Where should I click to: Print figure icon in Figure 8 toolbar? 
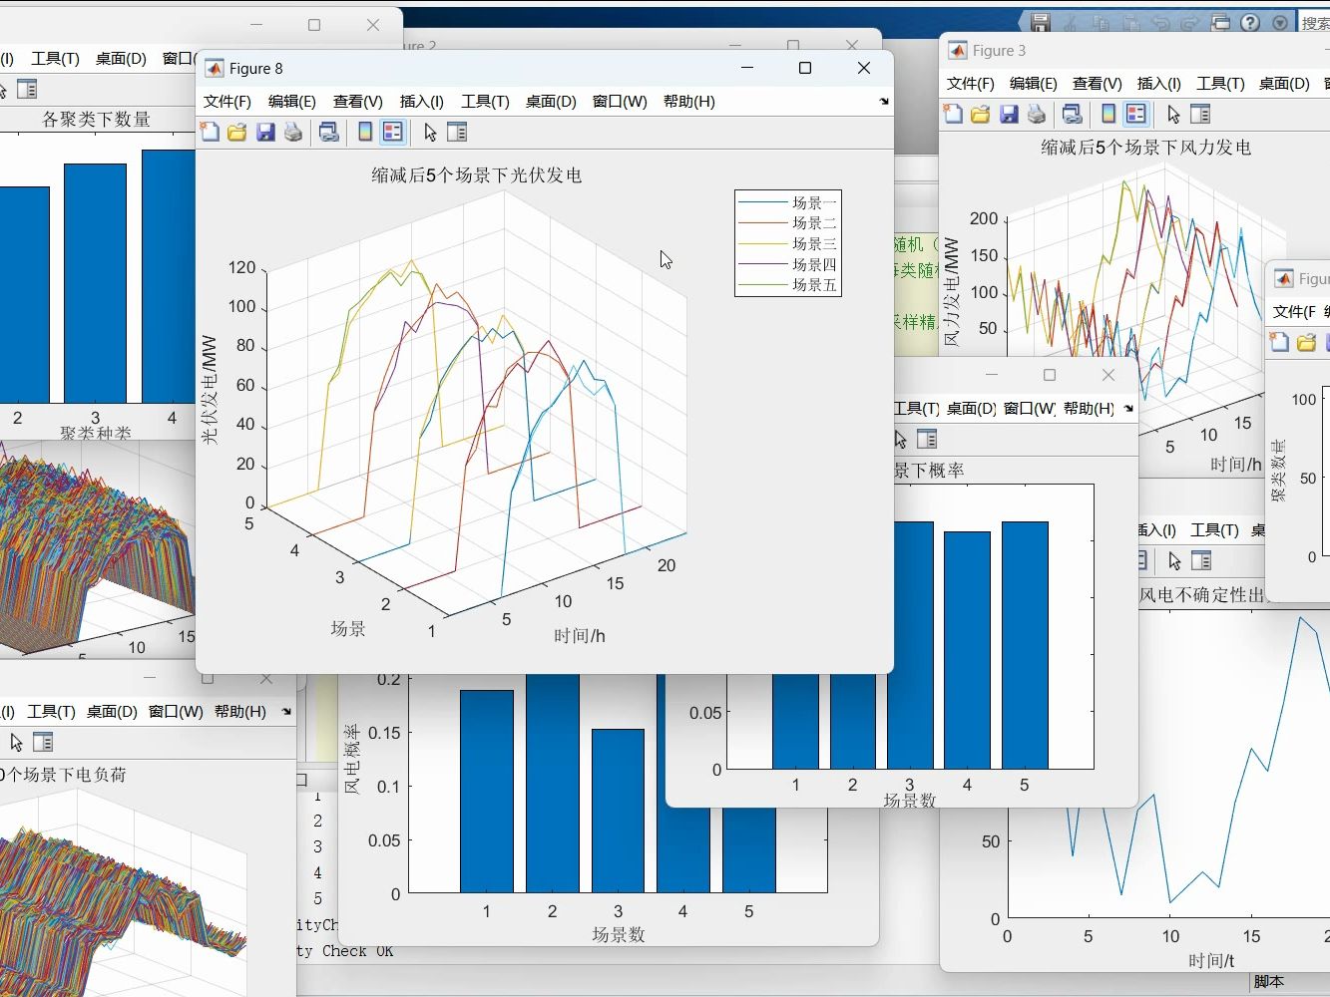click(x=293, y=132)
